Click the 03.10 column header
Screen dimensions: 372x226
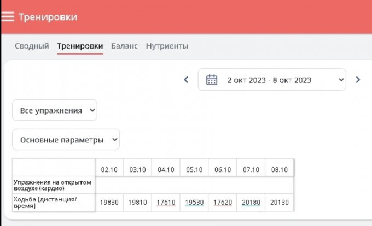[137, 170]
